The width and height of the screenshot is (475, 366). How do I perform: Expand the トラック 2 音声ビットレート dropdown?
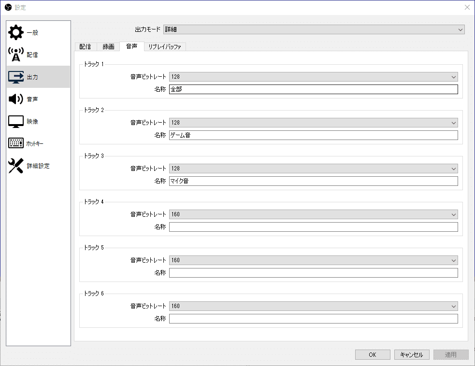pos(313,123)
